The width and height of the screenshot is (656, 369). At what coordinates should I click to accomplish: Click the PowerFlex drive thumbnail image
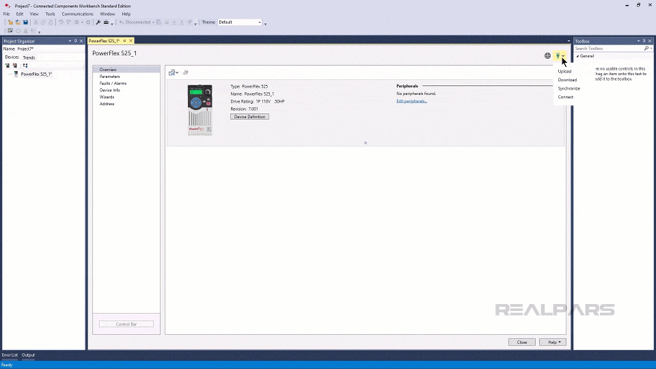tap(200, 109)
